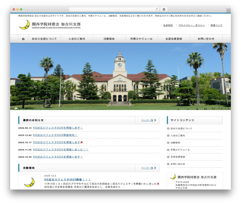Viewport: 241px width, 204px height.
Task: Open news KG加古川フェスタ2025開催報告！
Action: [55, 135]
